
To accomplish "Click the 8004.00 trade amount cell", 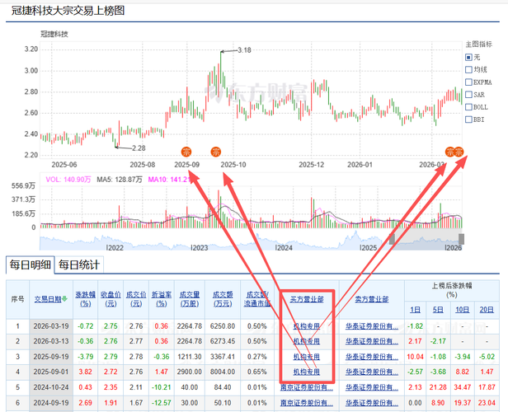I will click(x=223, y=372).
